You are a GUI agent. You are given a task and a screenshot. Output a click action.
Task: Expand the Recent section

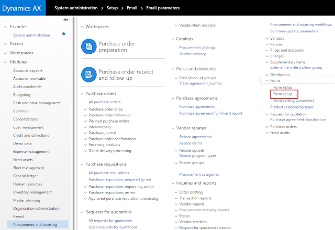pyautogui.click(x=5, y=44)
